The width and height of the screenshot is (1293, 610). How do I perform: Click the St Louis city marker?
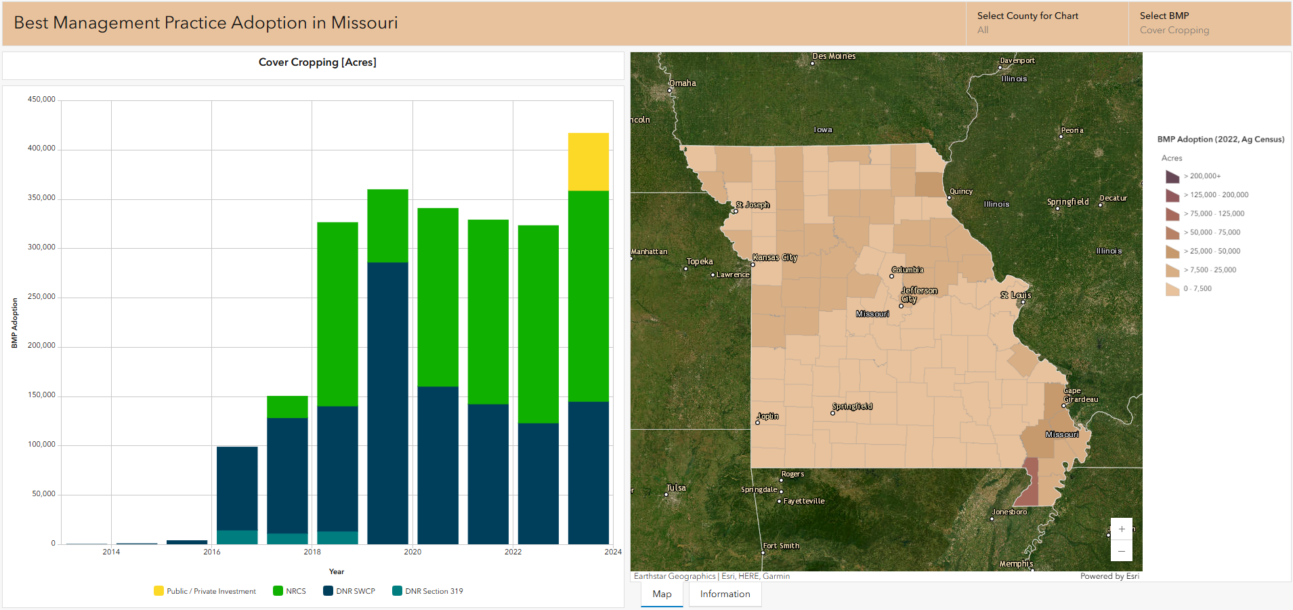coord(1023,302)
